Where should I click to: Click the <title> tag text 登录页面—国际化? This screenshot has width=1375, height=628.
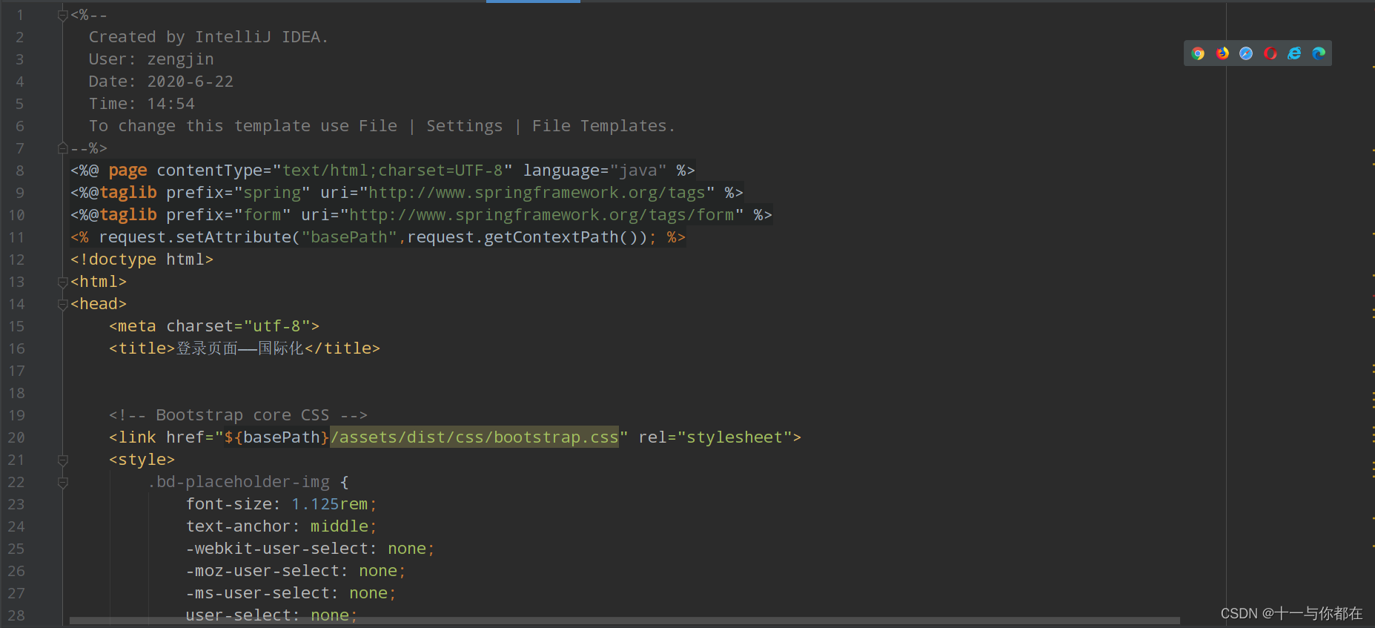coord(240,348)
